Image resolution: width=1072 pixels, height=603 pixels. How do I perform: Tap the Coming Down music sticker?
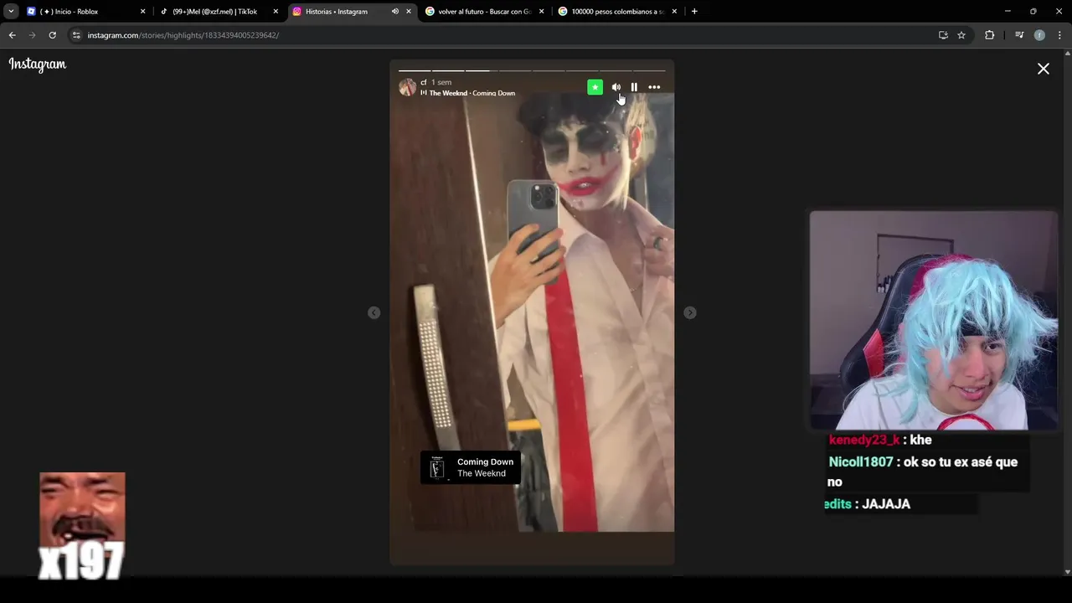(471, 467)
